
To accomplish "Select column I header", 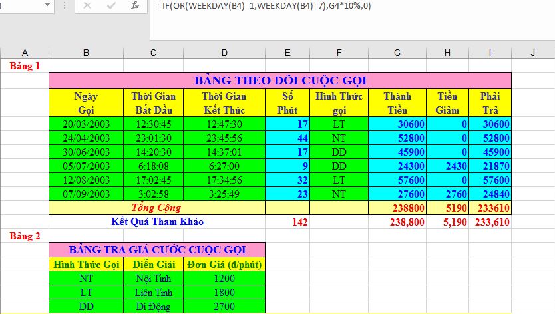I will pyautogui.click(x=490, y=53).
